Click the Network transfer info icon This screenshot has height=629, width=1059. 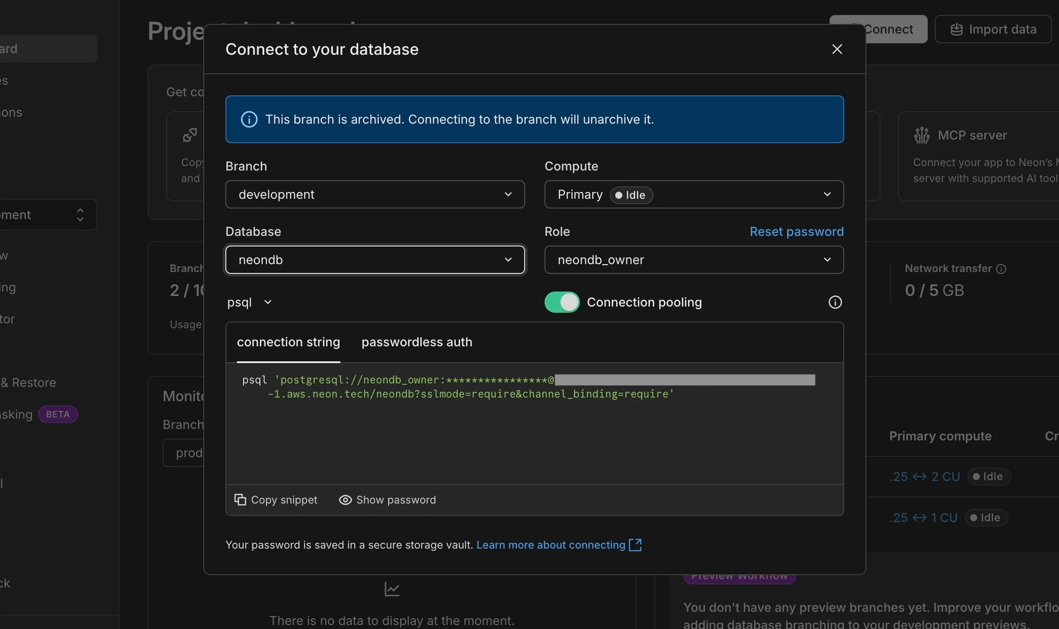pyautogui.click(x=1002, y=268)
